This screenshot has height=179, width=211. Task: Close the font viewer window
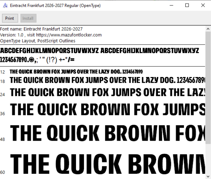click(203, 5)
